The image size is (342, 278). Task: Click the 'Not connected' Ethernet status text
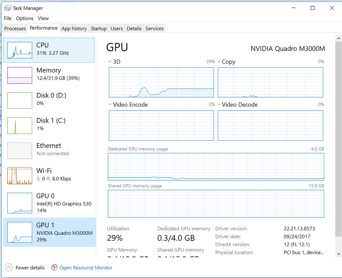53,154
